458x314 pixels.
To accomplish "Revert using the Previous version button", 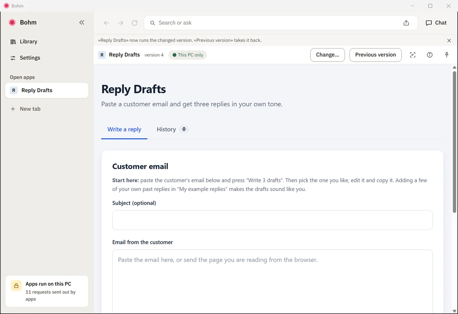I will pos(375,55).
